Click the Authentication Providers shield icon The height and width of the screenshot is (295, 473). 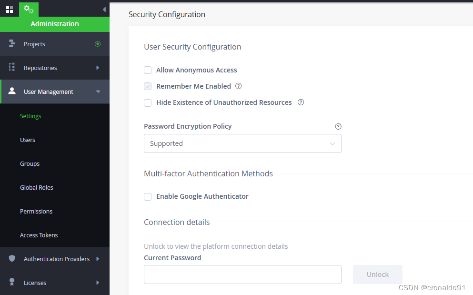[x=12, y=258]
